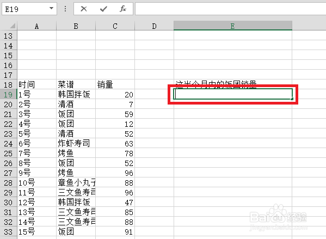Viewport: 326px width, 239px height.
Task: Select sales value 63 in row 24
Action: click(115, 144)
